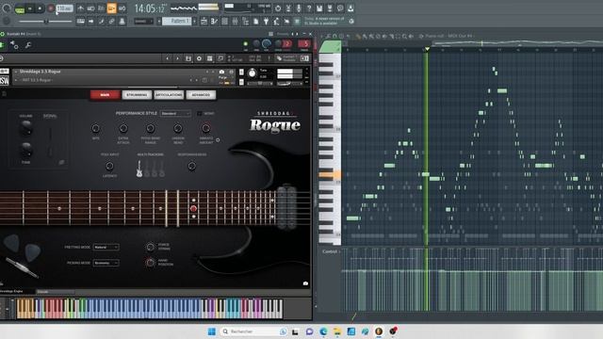Click the Kontakt Purge menu
The height and width of the screenshot is (339, 603).
223,77
